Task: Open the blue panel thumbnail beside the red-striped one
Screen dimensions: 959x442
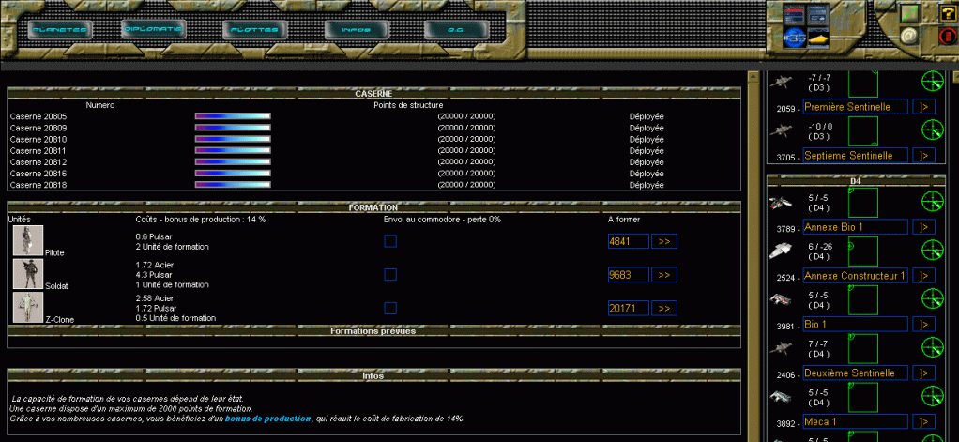Action: [818, 15]
